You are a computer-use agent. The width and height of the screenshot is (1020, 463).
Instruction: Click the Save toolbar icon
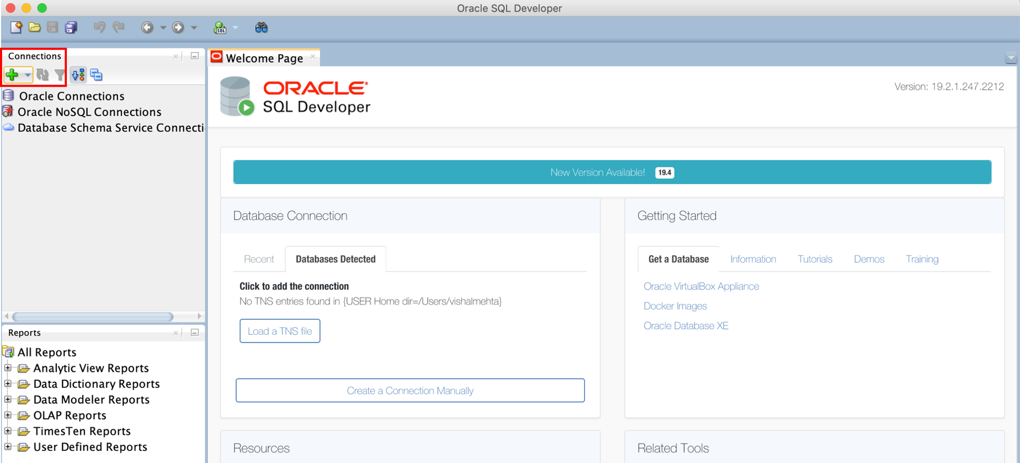[53, 27]
